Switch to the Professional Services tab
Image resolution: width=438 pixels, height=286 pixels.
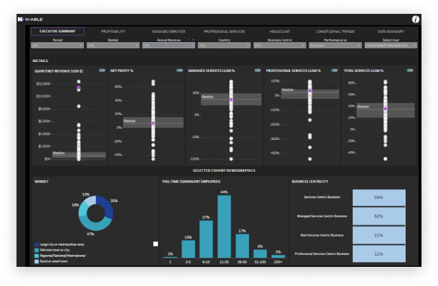[224, 32]
